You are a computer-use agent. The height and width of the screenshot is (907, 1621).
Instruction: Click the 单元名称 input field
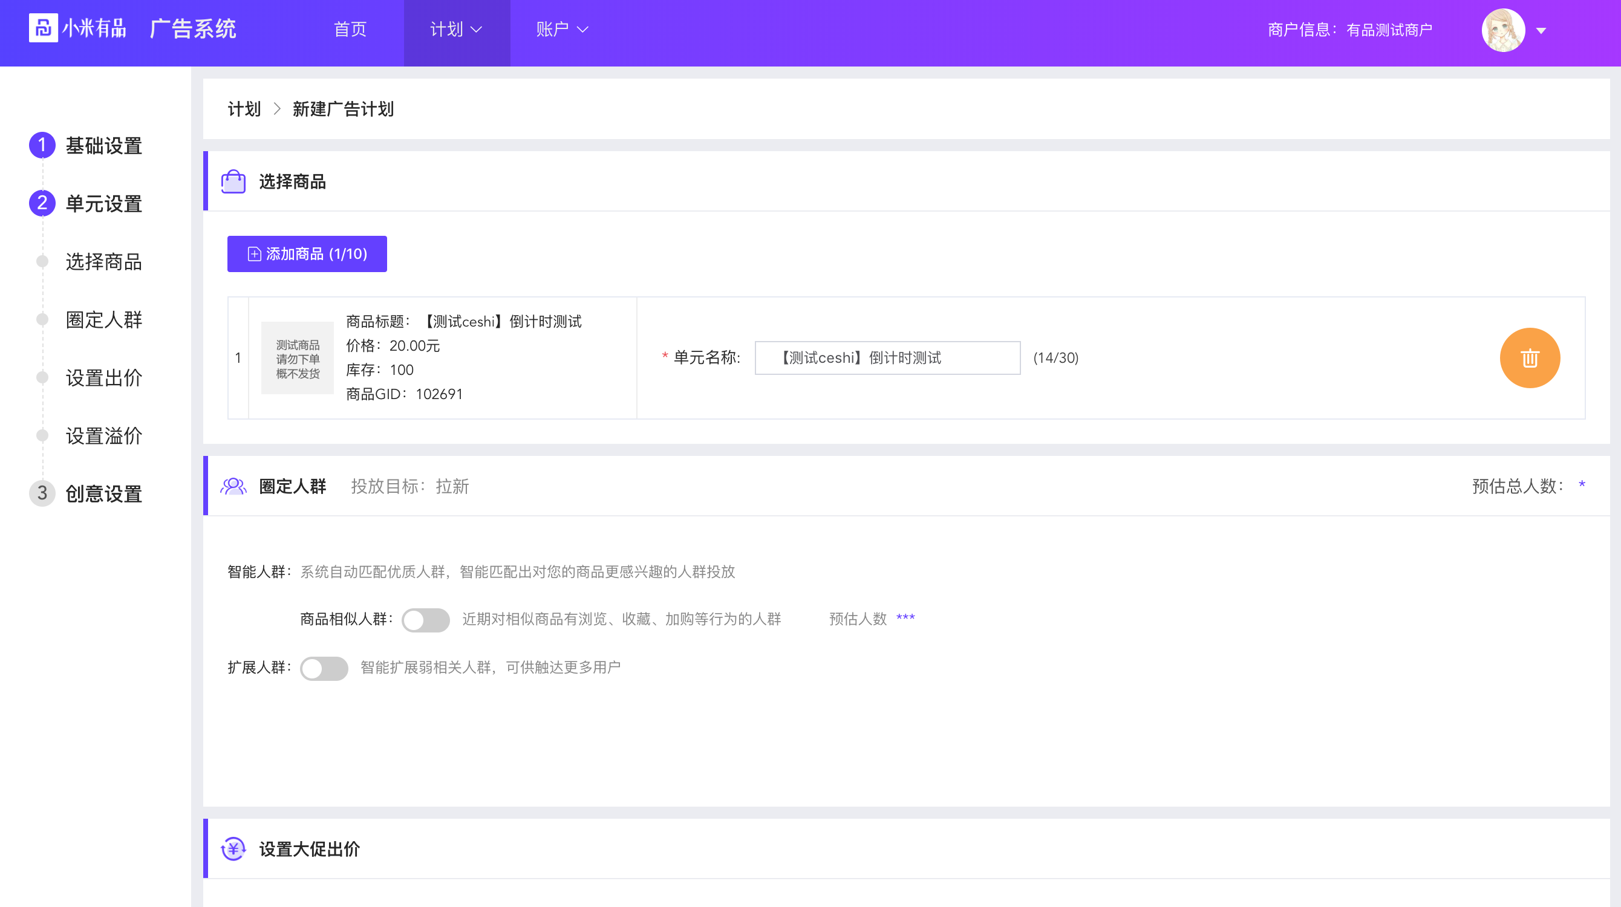pyautogui.click(x=887, y=358)
